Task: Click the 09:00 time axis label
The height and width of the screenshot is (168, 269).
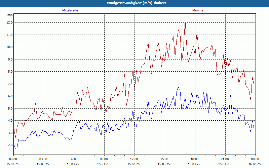Action: click(x=104, y=159)
